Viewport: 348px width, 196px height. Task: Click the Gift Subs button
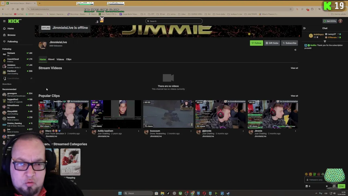point(272,43)
